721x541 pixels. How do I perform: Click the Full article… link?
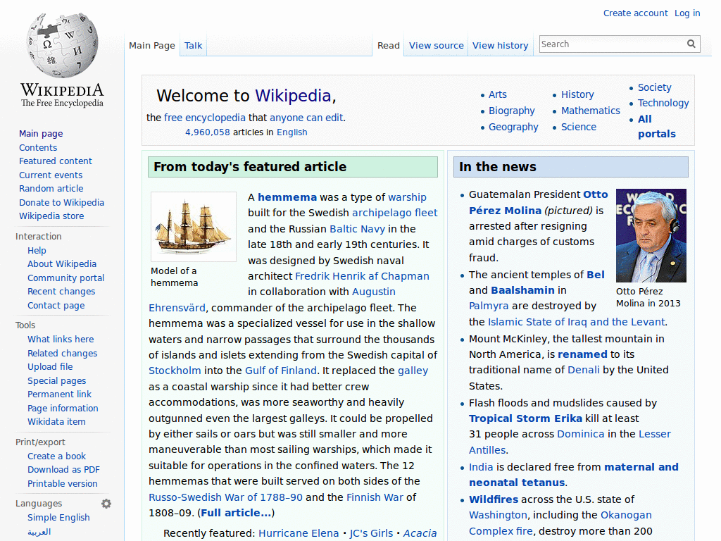tap(236, 513)
